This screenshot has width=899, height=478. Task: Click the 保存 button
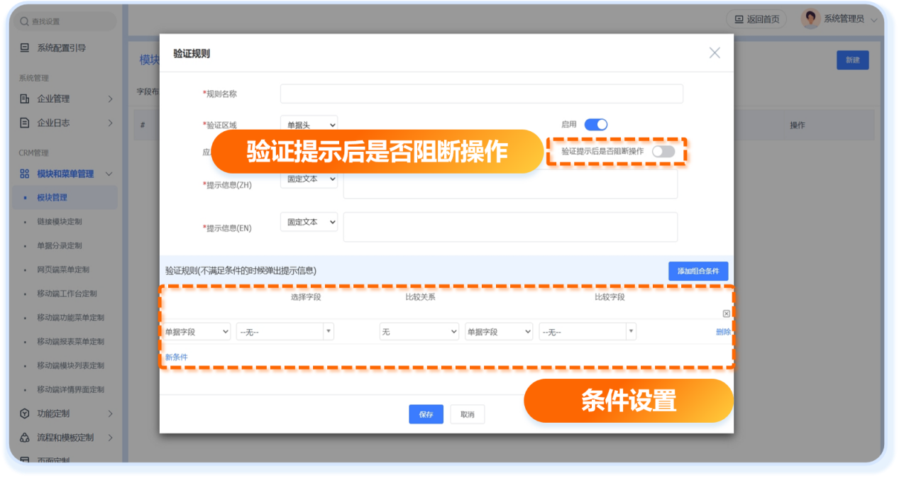[x=426, y=415]
